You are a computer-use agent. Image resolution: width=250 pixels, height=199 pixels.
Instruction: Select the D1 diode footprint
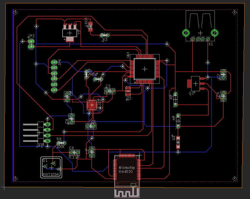[x=178, y=142]
